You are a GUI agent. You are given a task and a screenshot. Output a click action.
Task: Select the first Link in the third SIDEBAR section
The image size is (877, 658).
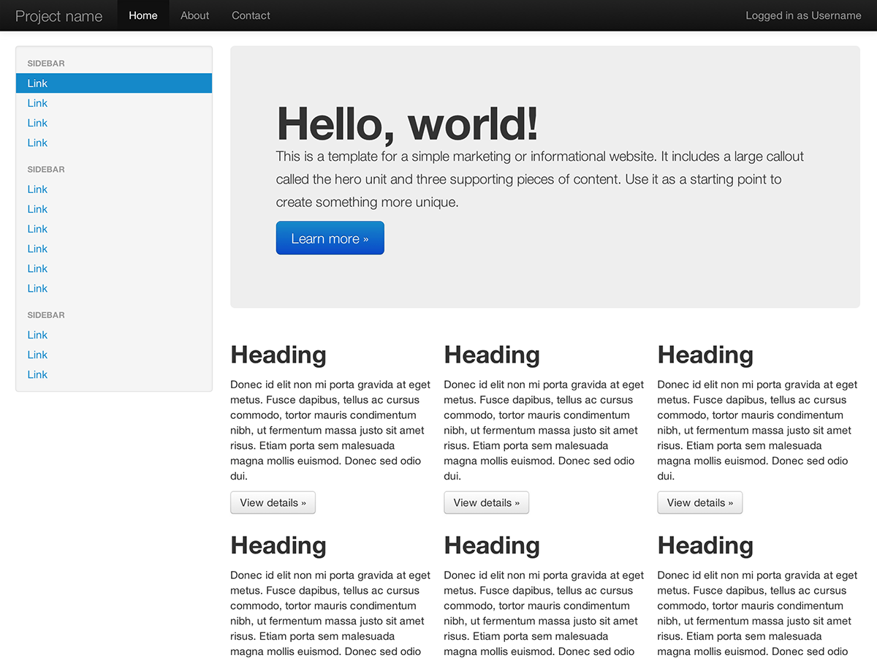coord(37,334)
